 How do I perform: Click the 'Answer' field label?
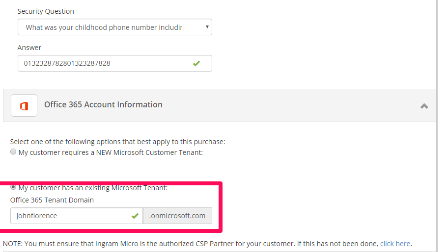[29, 48]
